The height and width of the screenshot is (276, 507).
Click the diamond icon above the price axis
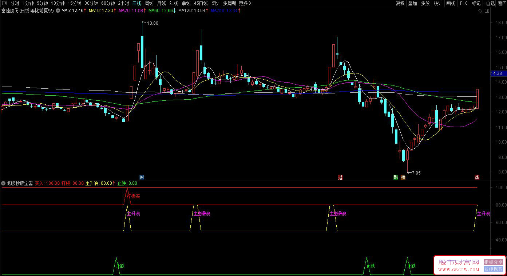pos(481,11)
